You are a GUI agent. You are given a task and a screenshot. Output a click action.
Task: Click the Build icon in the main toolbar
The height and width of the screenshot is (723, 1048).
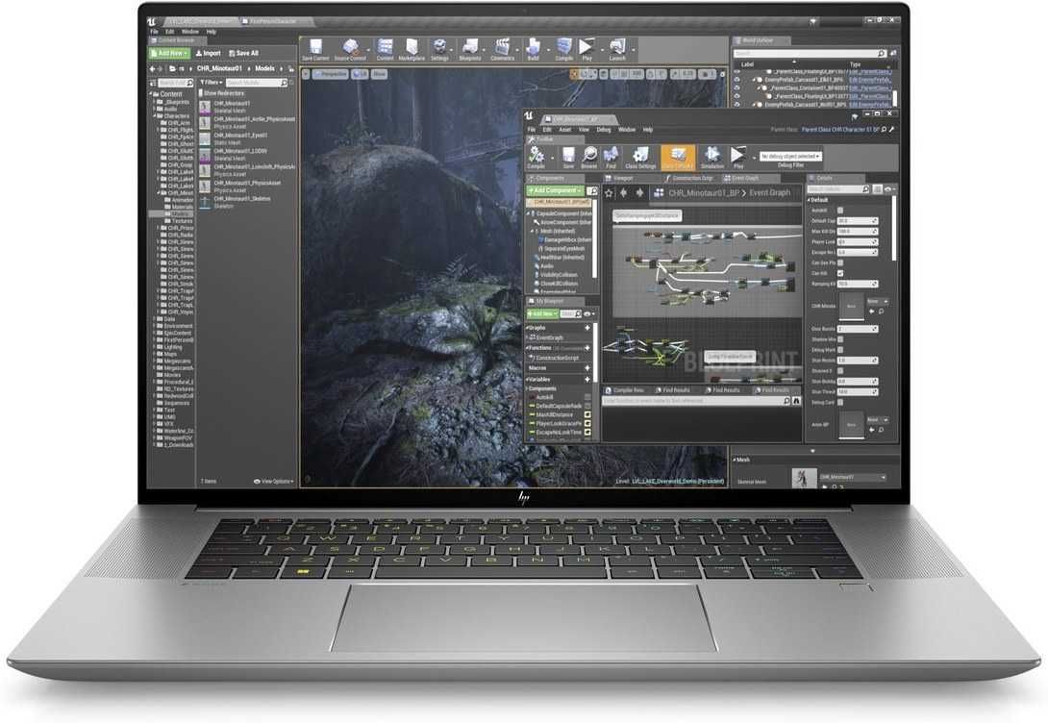[x=533, y=49]
